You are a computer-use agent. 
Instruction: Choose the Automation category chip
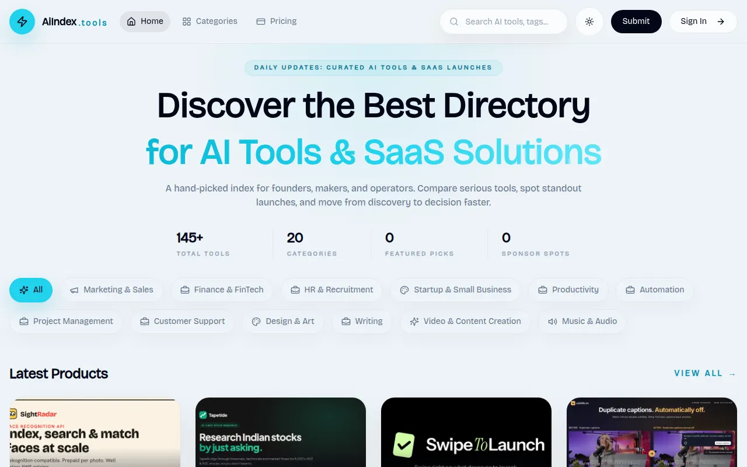[655, 290]
